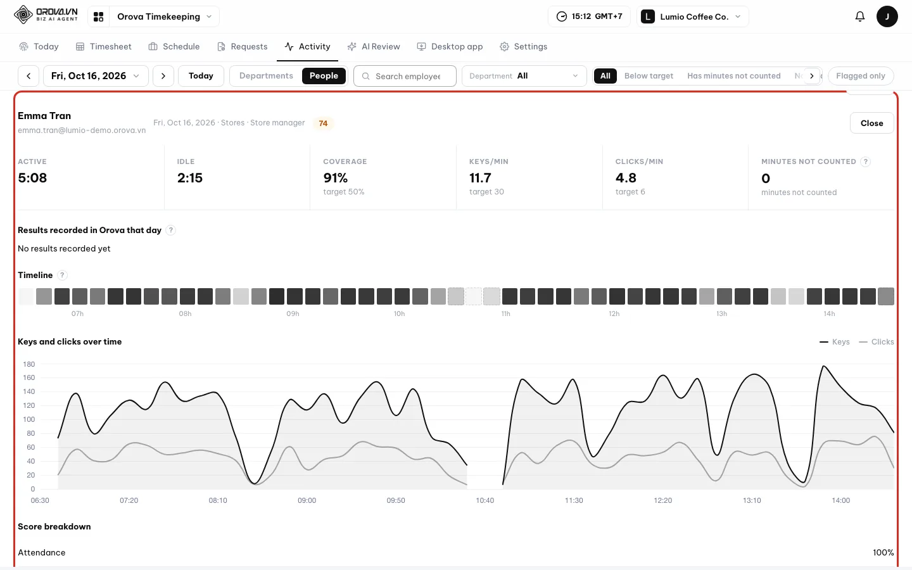Go to previous day arrow

[x=28, y=76]
